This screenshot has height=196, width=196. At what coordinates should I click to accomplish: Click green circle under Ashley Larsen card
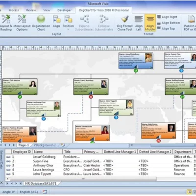pos(182,97)
